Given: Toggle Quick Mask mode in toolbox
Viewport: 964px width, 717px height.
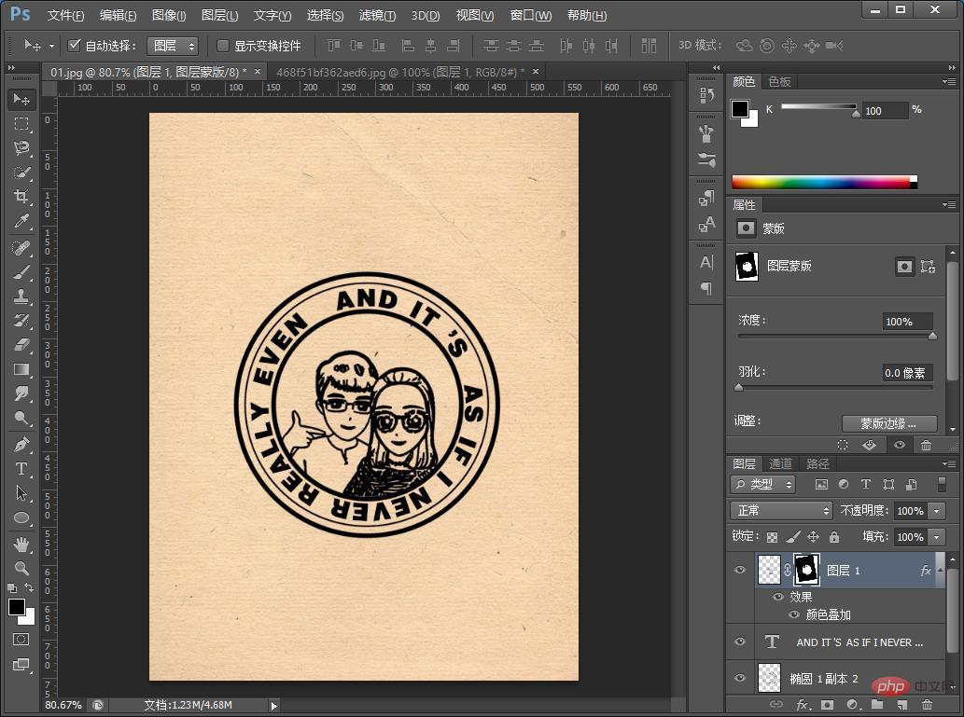Looking at the screenshot, I should coord(21,640).
